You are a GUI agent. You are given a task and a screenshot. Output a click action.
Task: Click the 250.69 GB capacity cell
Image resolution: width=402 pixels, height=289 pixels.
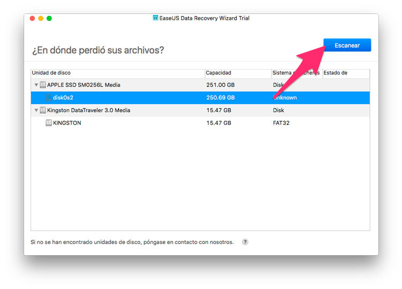[x=220, y=98]
